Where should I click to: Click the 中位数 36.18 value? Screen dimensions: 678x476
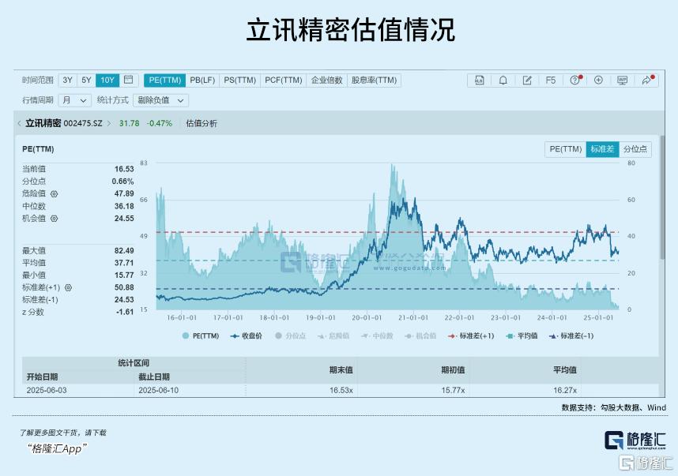click(124, 207)
